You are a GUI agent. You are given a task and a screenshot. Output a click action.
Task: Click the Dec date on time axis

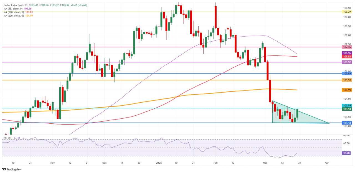pyautogui.click(x=104, y=163)
